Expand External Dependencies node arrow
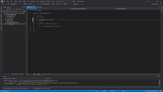 pyautogui.click(x=5, y=22)
